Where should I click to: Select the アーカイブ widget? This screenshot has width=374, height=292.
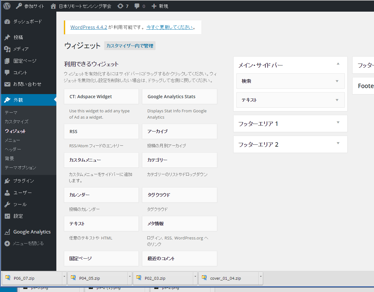coord(180,131)
